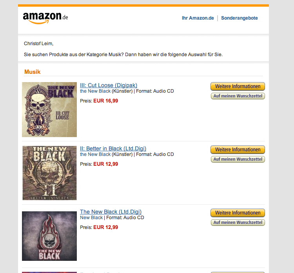Open III: Cut Loose (Digipak) title link

108,85
